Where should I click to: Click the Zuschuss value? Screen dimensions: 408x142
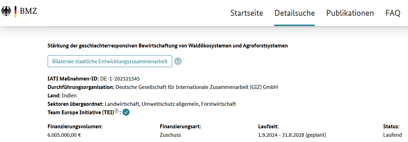[x=170, y=135]
